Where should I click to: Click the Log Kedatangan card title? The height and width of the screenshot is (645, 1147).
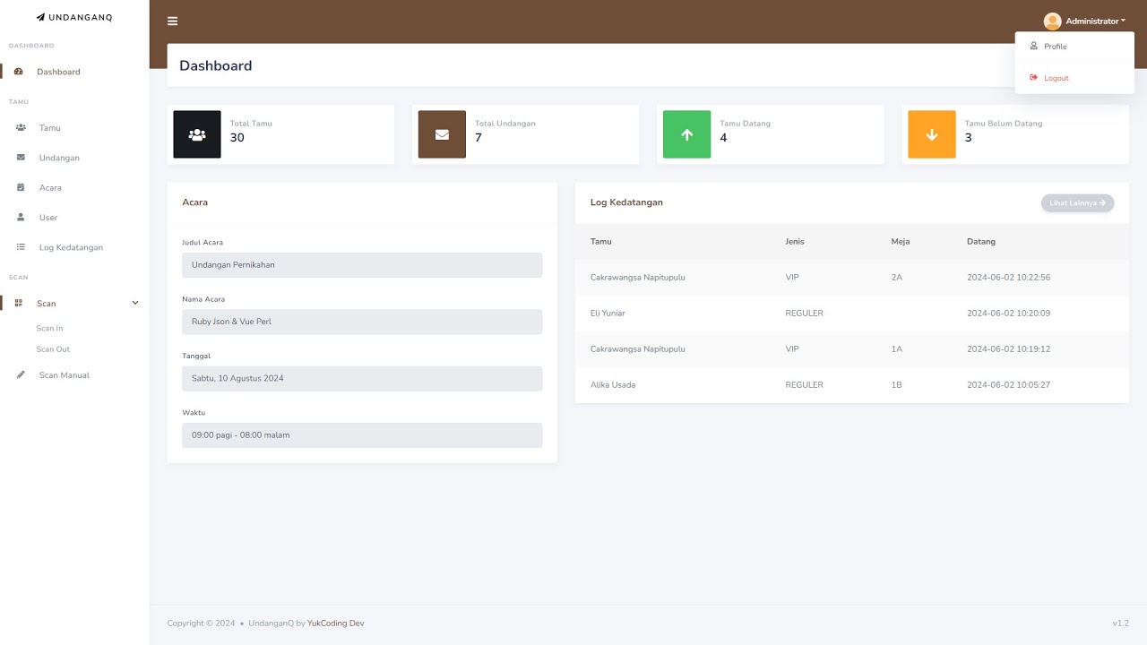pos(626,202)
